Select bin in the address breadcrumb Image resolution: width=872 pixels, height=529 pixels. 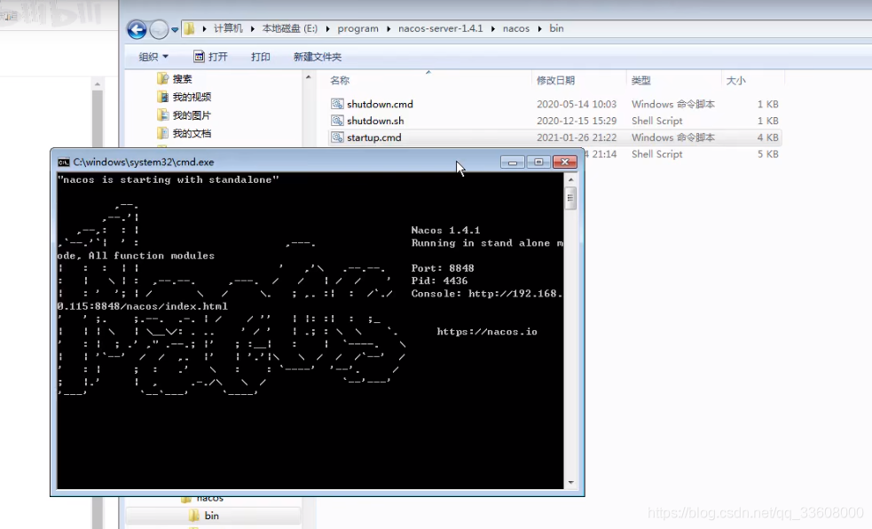pos(557,28)
